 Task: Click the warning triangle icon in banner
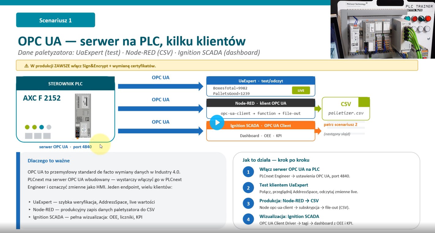tap(26, 66)
